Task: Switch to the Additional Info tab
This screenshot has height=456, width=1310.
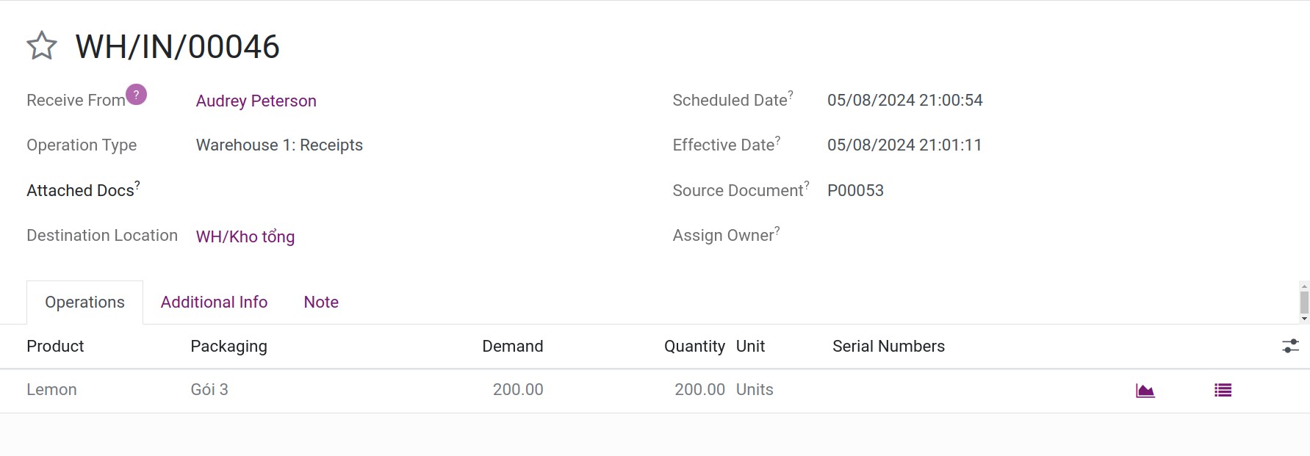Action: point(214,303)
